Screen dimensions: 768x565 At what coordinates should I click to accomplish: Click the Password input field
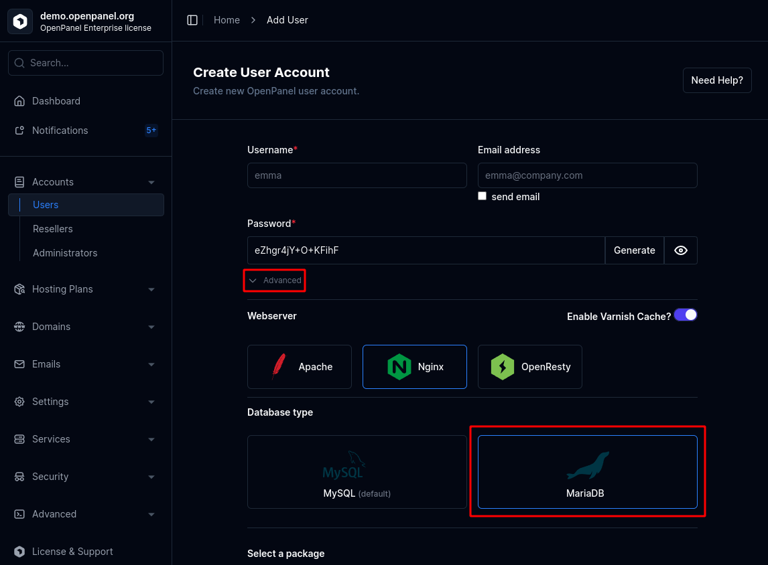(426, 250)
